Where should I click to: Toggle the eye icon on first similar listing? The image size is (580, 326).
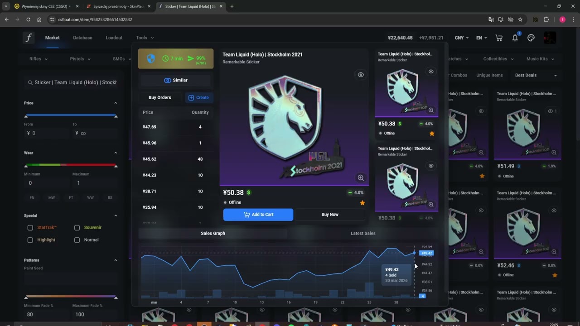[x=431, y=72]
